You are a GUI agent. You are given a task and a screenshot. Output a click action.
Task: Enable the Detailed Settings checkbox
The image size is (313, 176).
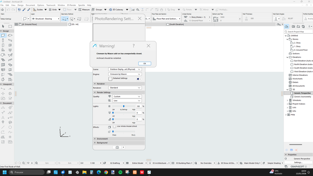[x=110, y=79]
